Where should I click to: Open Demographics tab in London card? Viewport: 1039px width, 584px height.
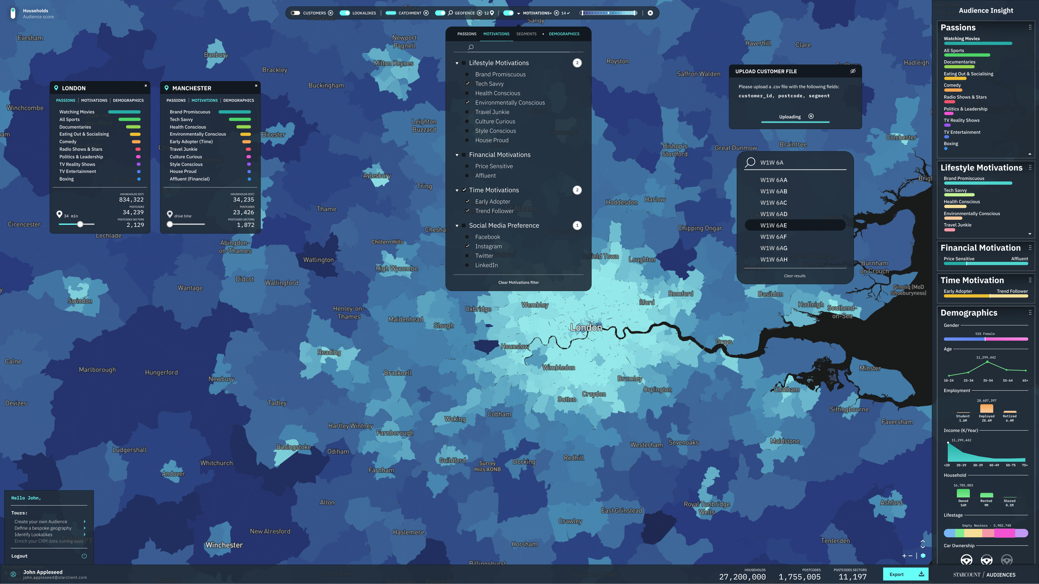coord(128,101)
